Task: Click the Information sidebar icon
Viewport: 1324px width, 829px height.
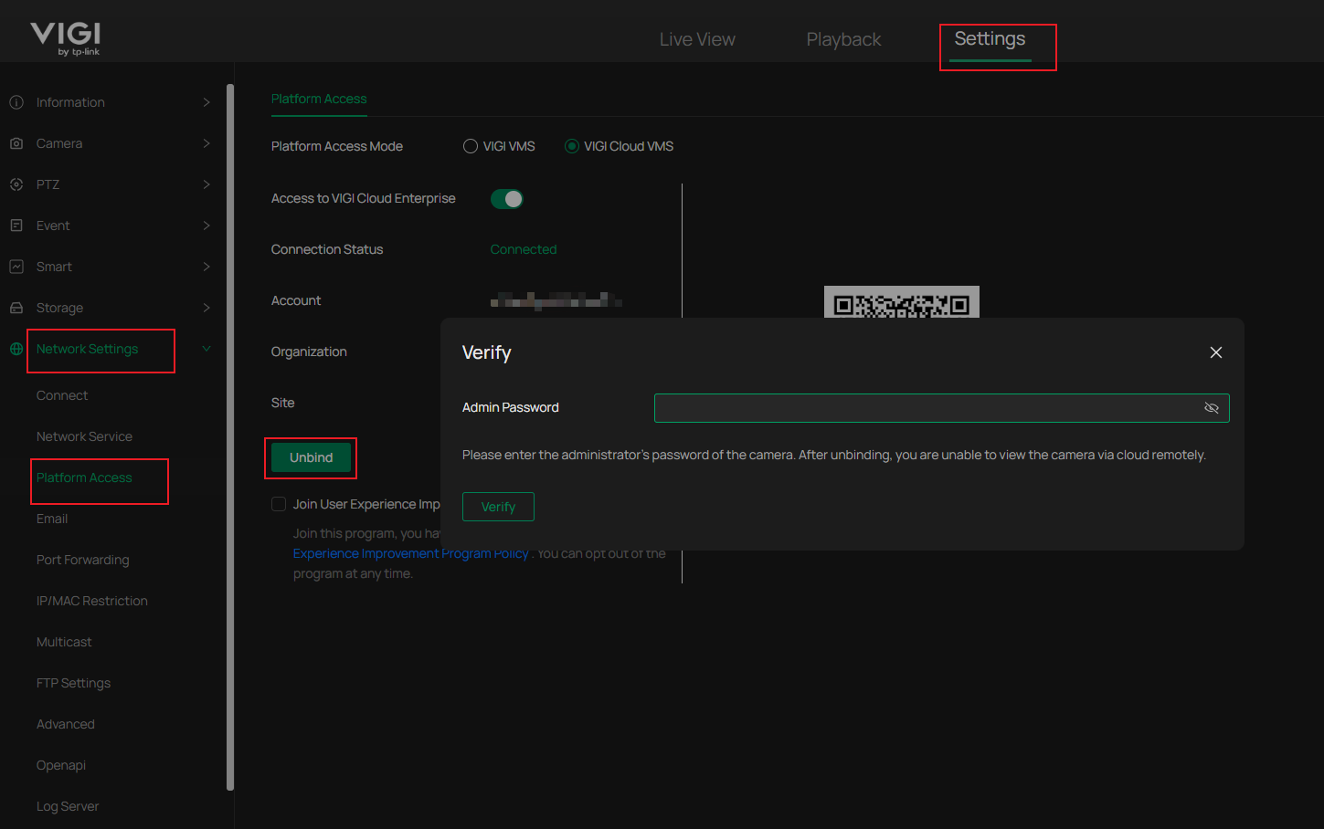Action: click(x=16, y=102)
